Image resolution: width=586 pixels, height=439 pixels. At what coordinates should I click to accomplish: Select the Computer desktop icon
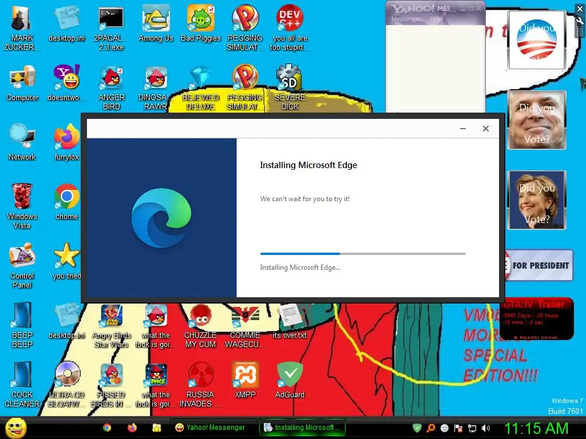[22, 83]
